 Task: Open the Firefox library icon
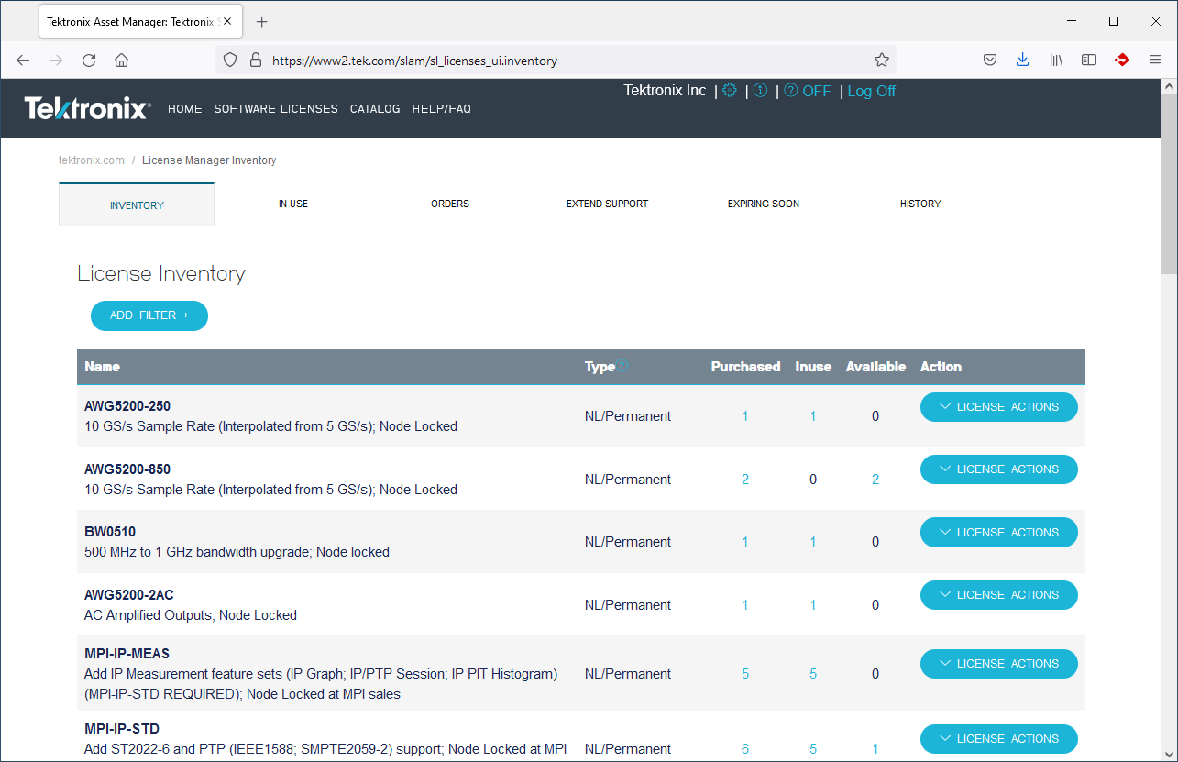coord(1056,61)
